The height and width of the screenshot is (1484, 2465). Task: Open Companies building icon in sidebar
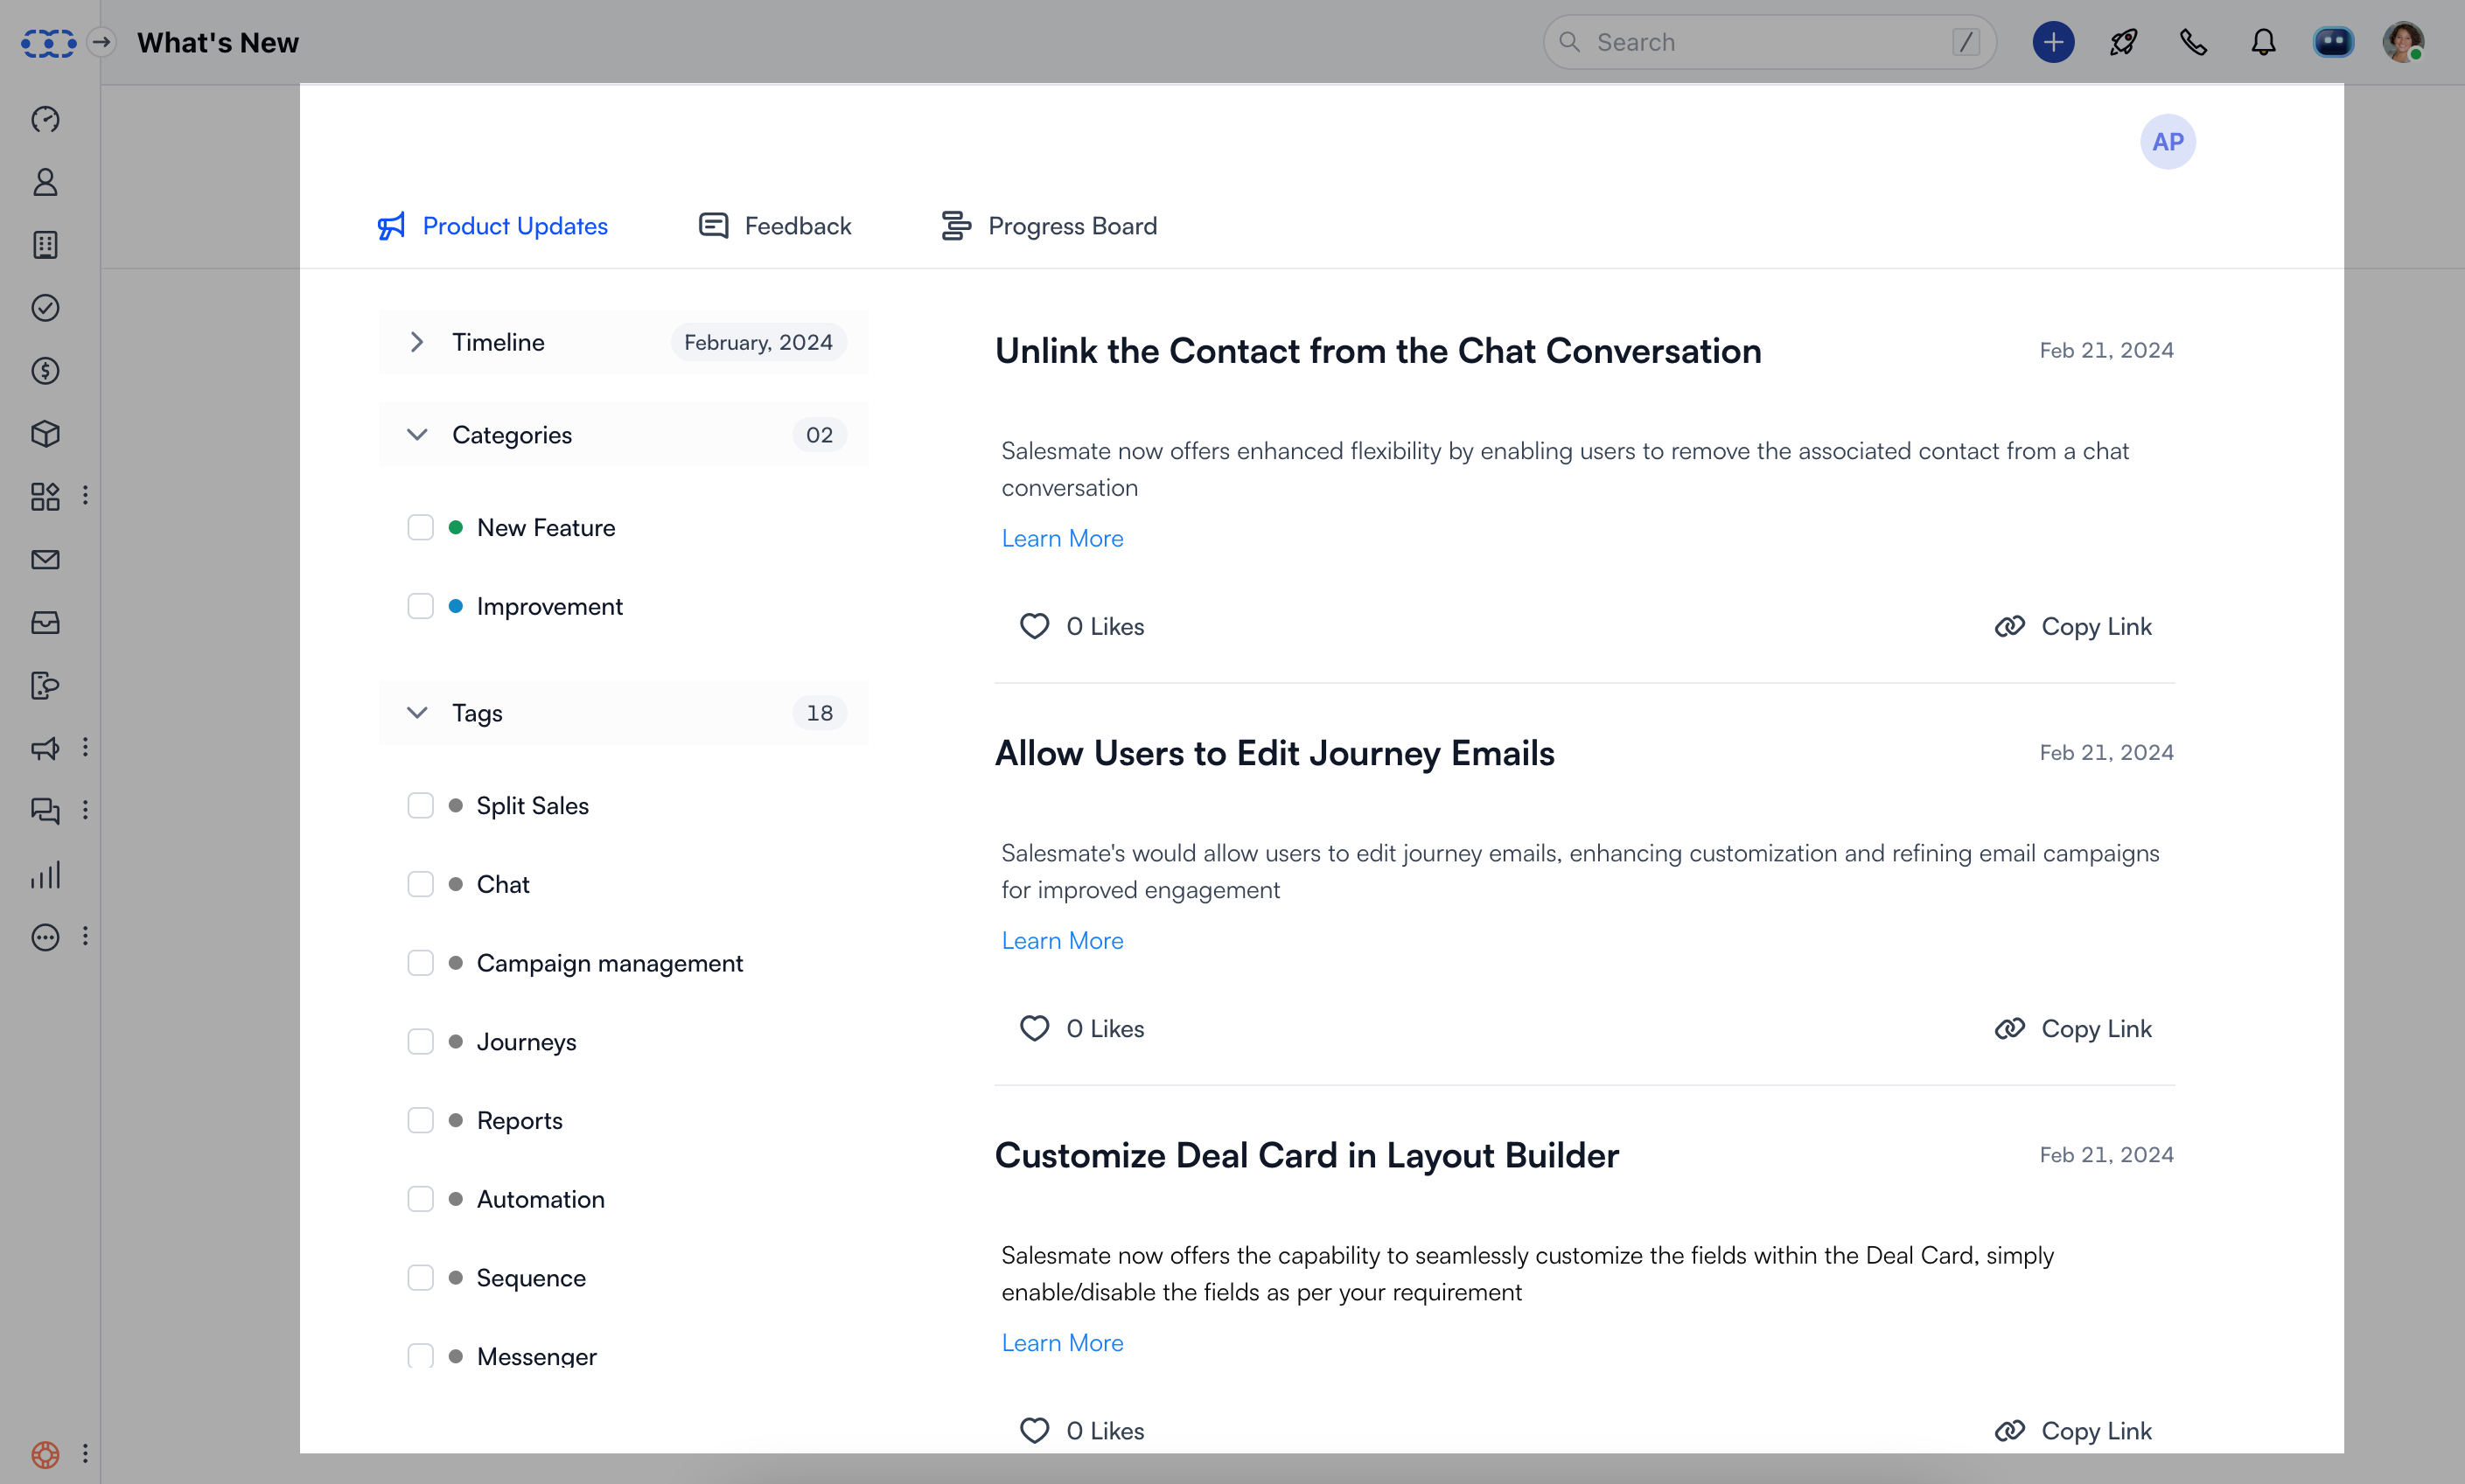[x=45, y=245]
